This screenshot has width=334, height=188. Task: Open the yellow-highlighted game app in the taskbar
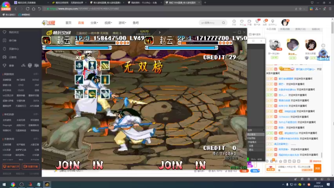tap(47, 184)
